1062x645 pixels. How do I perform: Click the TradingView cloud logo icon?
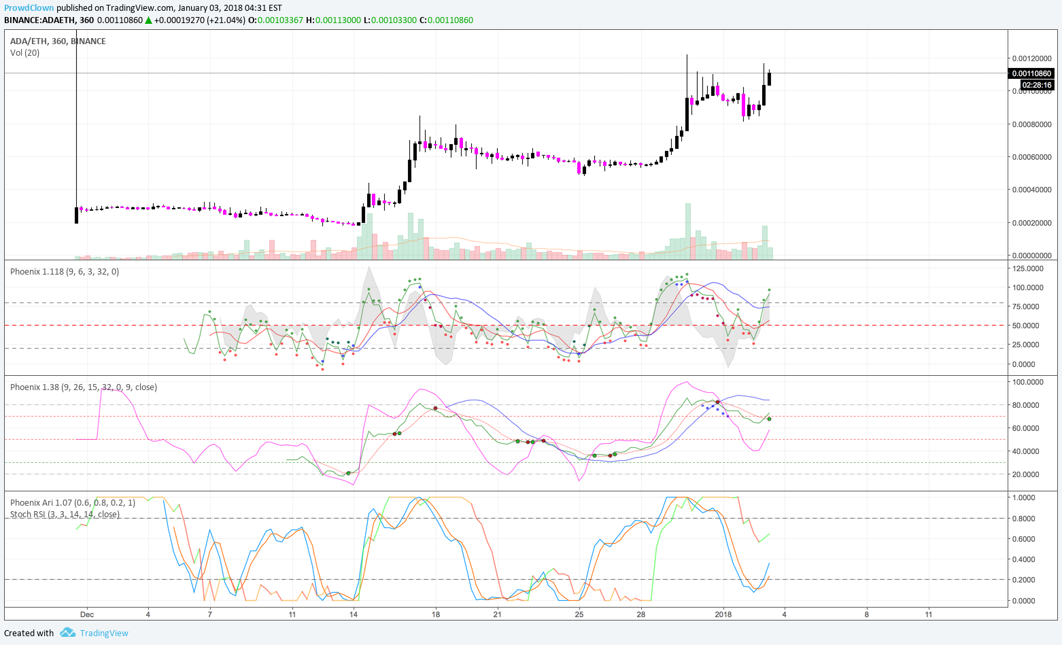point(67,633)
